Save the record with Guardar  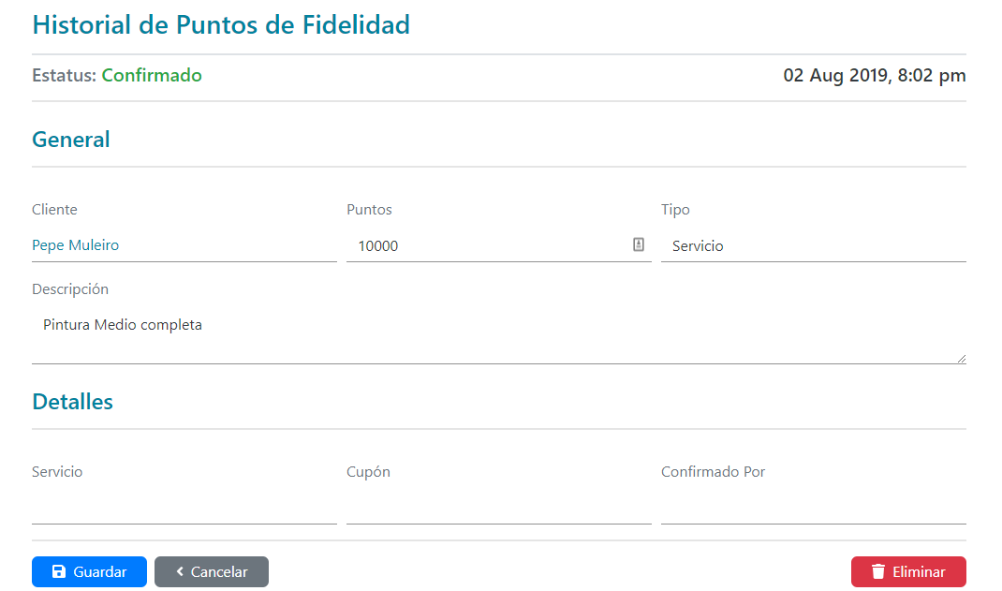point(89,572)
